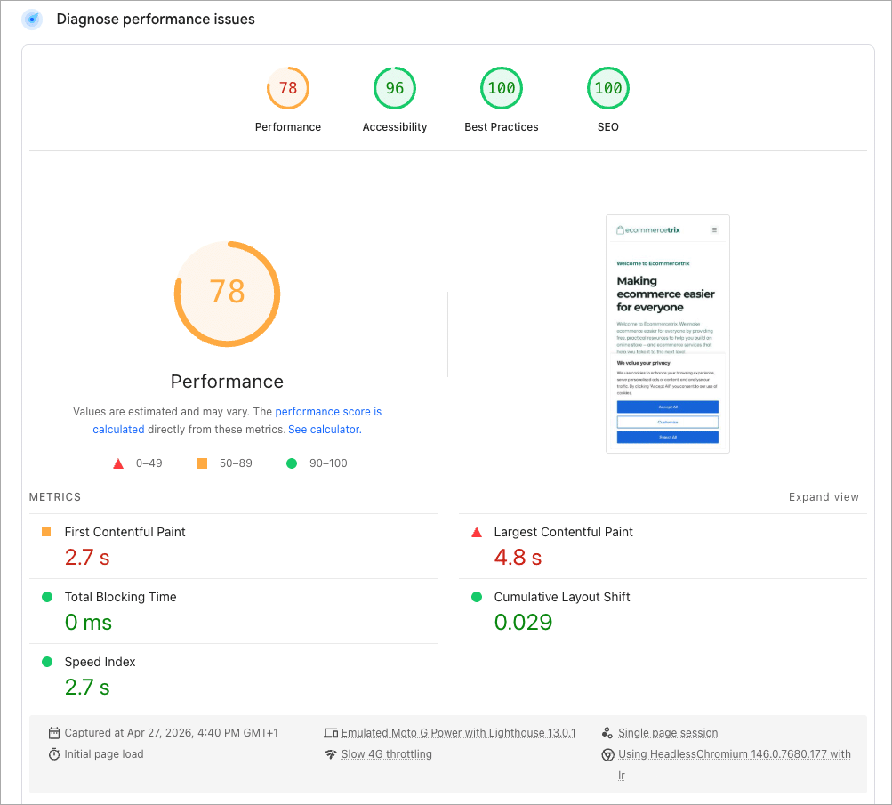
Task: Select the SEO score gauge 100
Action: 608,88
